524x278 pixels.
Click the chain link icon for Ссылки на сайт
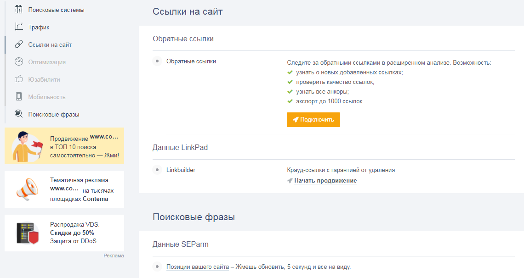(x=18, y=44)
